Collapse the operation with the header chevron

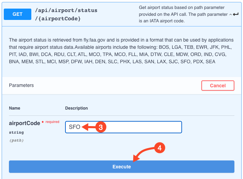pos(231,14)
